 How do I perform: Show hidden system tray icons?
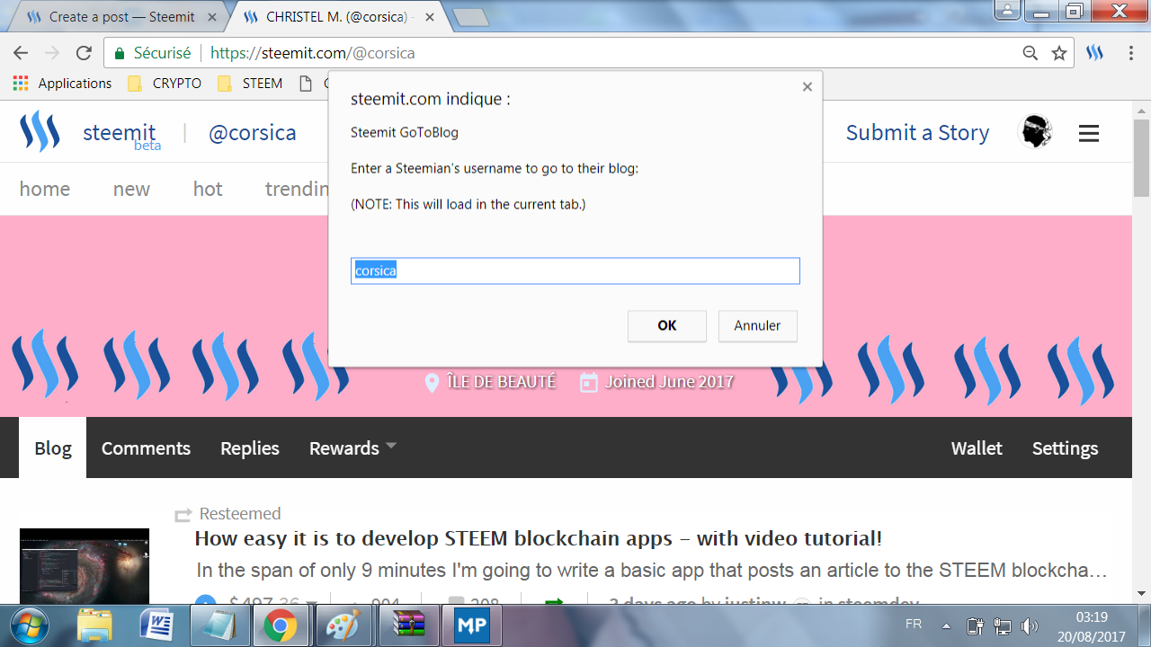click(x=946, y=626)
